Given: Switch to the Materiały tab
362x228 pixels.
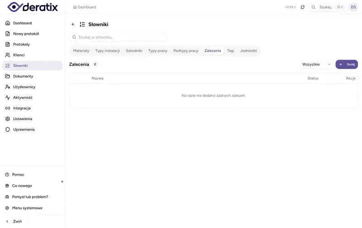Looking at the screenshot, I should point(81,51).
